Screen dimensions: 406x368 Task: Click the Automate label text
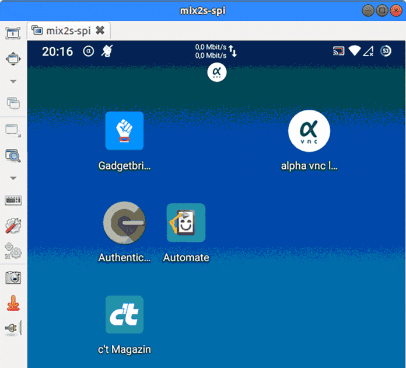(x=186, y=258)
